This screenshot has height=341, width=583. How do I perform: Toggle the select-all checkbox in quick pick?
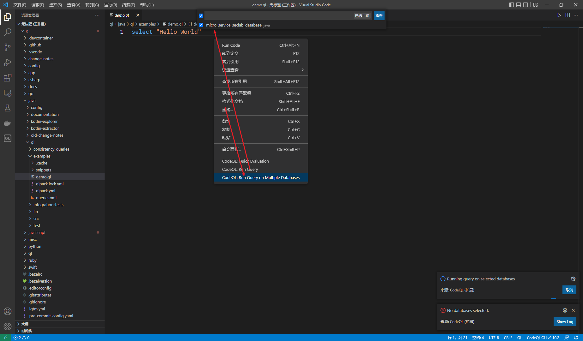(201, 15)
